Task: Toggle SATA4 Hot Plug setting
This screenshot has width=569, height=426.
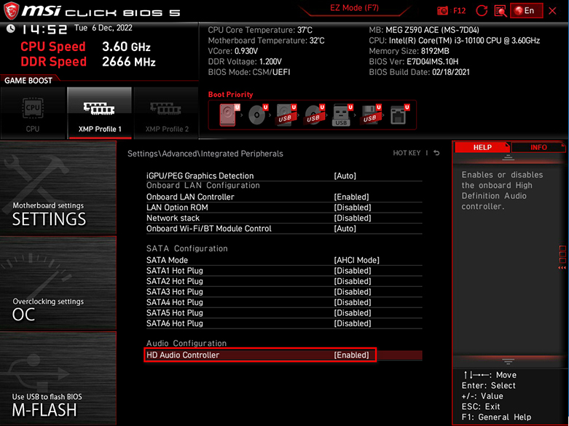Action: 284,302
